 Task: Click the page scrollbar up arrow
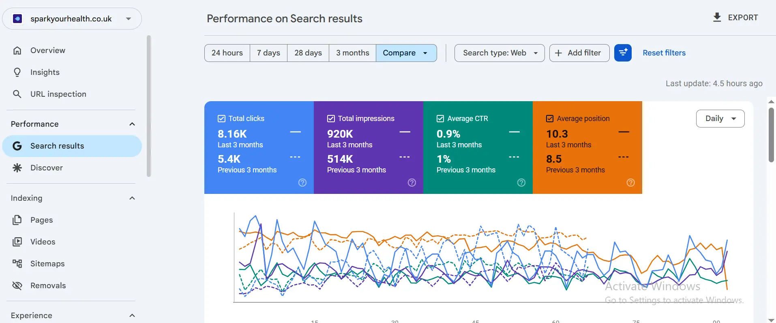tap(771, 102)
